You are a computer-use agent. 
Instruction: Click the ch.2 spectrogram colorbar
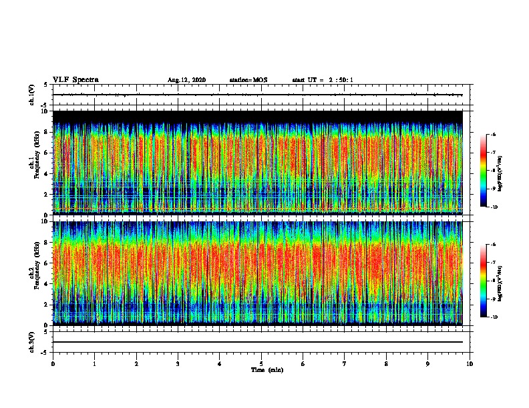(484, 281)
